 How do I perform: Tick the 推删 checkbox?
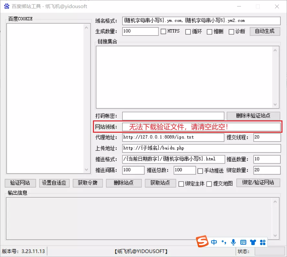pos(209,32)
